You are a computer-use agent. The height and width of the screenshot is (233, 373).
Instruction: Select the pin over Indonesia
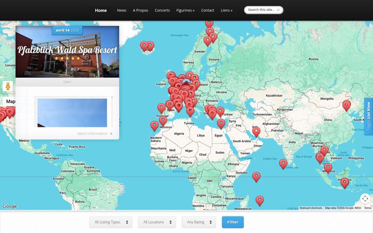(345, 183)
